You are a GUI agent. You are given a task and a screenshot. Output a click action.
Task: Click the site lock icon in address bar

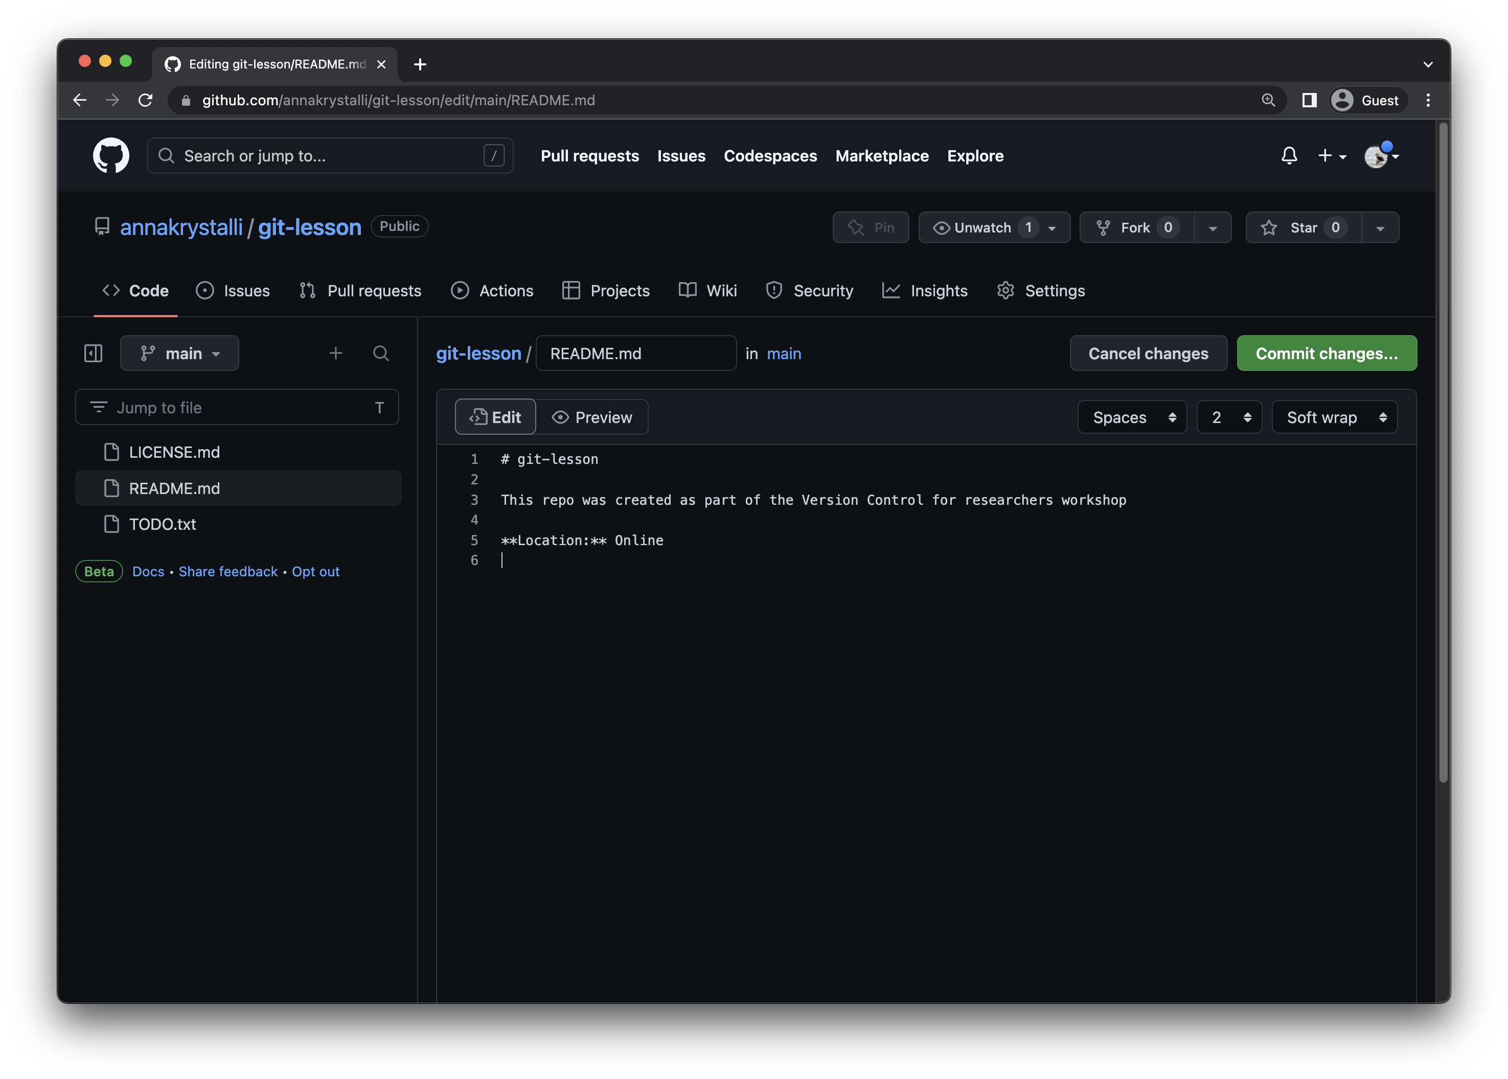pos(186,100)
